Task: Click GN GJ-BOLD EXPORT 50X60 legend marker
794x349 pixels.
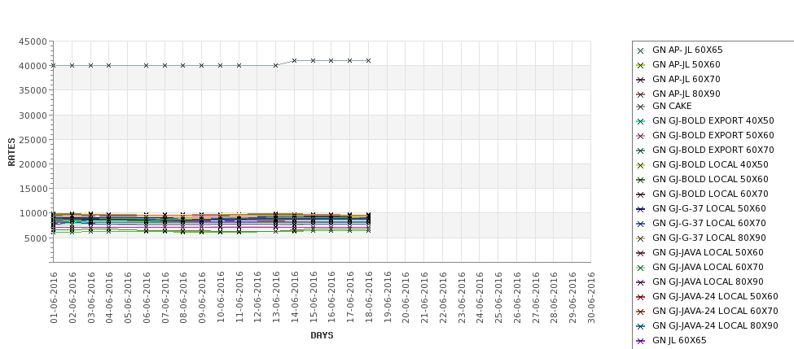Action: 641,136
